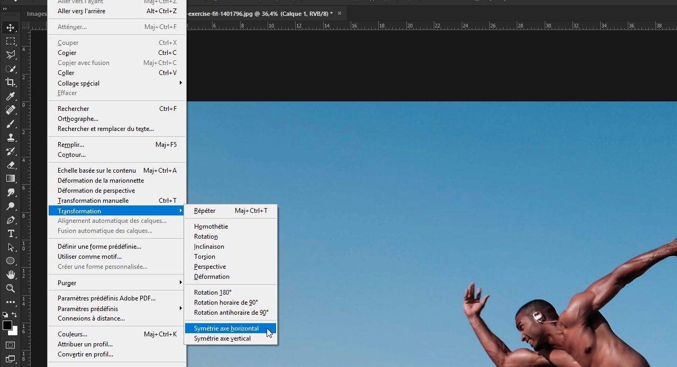
Task: Click Coller in the menu
Action: pos(117,73)
